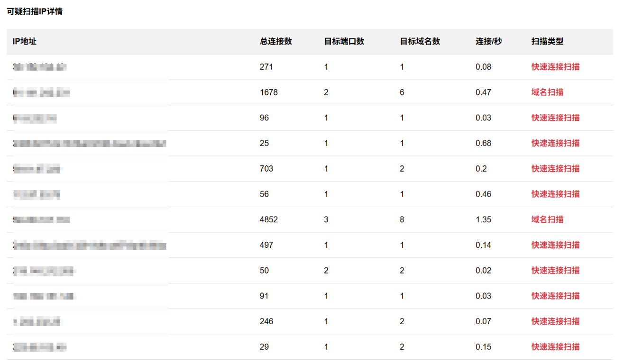The height and width of the screenshot is (364, 623).
Task: Click the 0.47 connections-per-second cell
Action: point(483,92)
